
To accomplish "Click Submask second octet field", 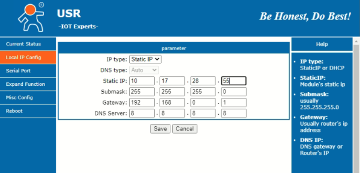I will pos(172,91).
